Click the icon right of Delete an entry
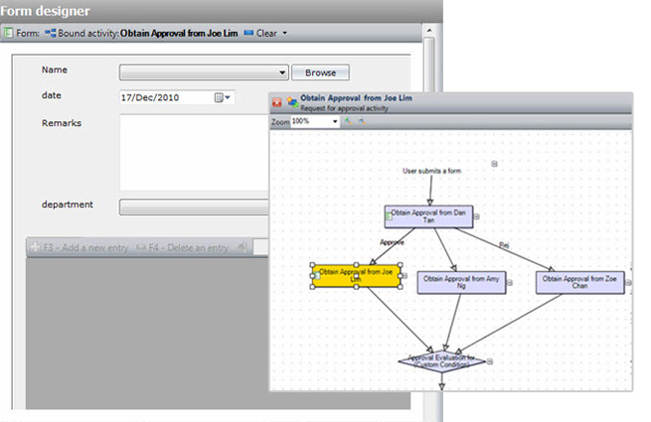 point(243,247)
